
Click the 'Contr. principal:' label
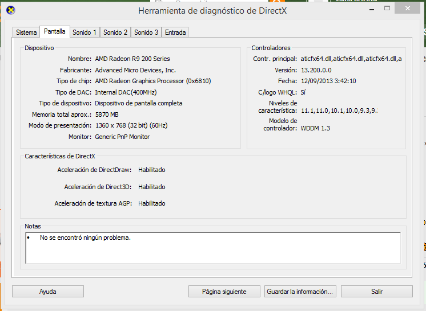point(275,59)
